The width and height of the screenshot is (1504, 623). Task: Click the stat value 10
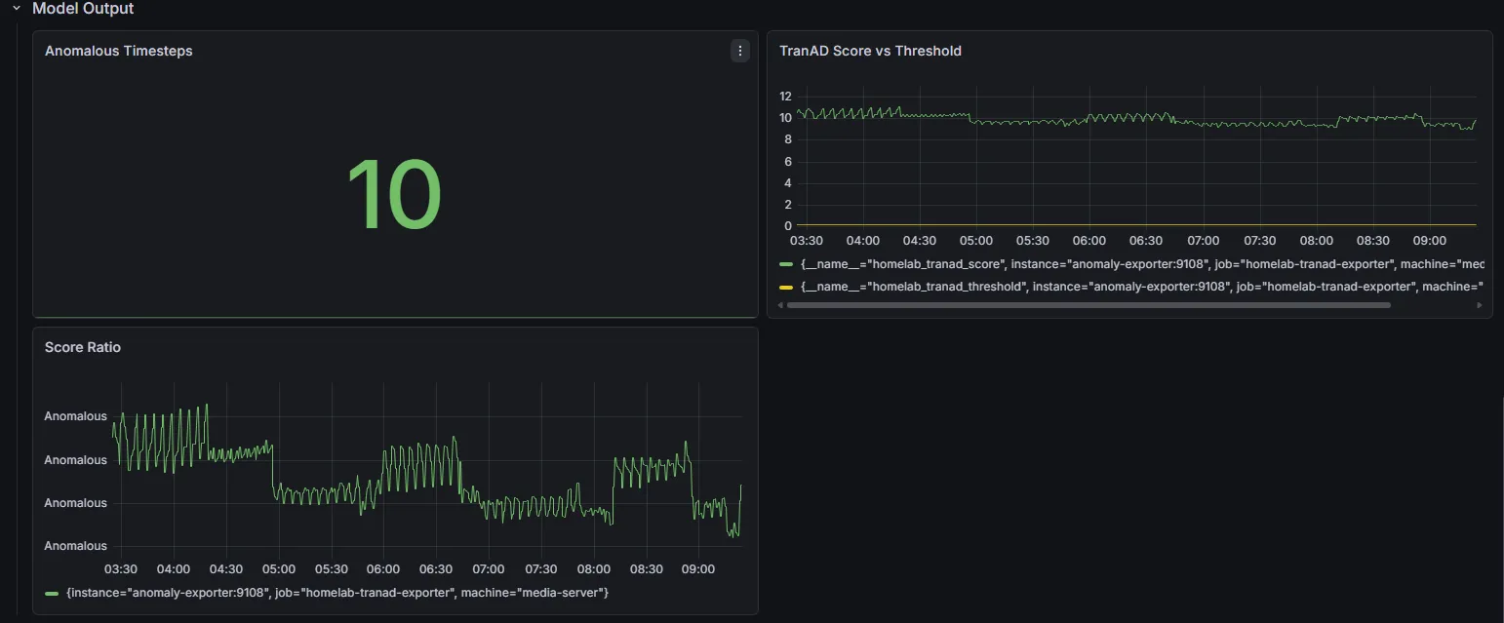[x=394, y=196]
